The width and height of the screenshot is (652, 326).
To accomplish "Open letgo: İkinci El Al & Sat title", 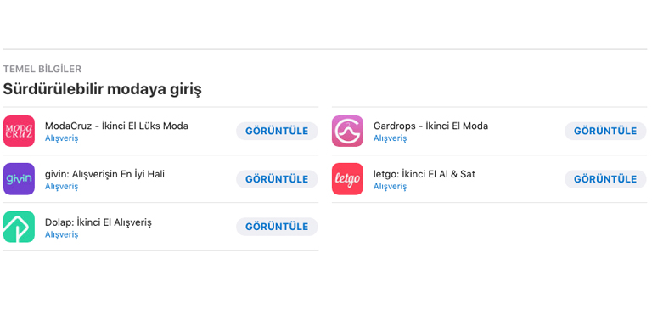I will 424,174.
